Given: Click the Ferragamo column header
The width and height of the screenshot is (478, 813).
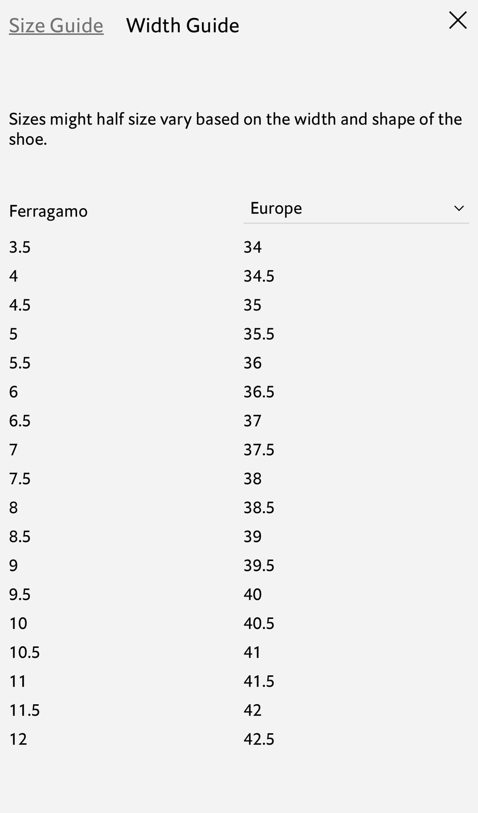Looking at the screenshot, I should (48, 211).
